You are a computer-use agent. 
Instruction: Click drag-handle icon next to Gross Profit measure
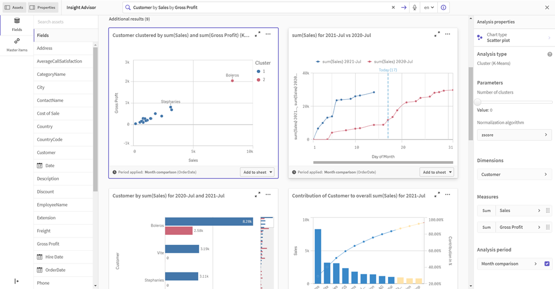pos(548,227)
